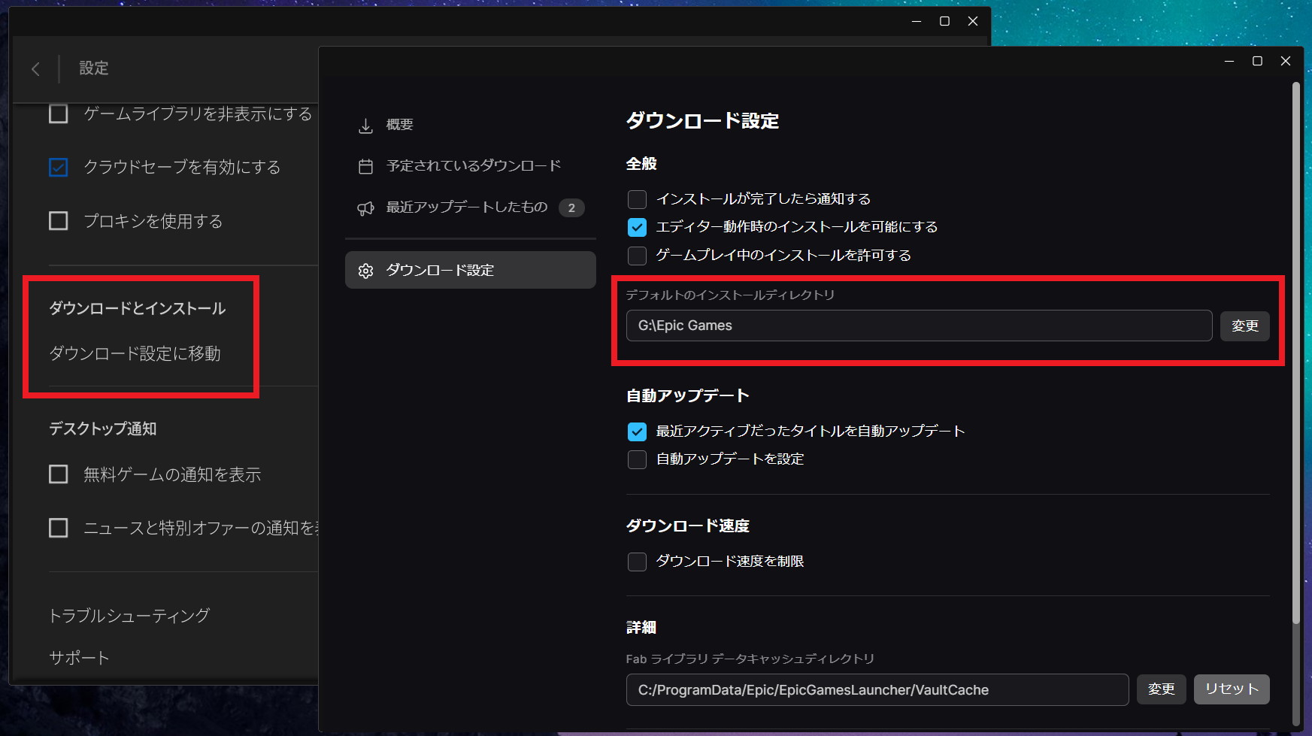Maximize the download settings window
This screenshot has height=736, width=1312.
[x=1257, y=61]
